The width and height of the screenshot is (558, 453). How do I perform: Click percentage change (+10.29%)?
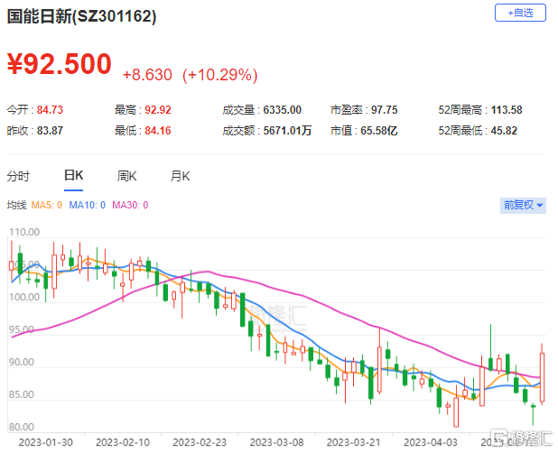click(220, 75)
